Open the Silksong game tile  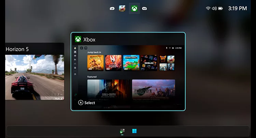[x=113, y=63]
